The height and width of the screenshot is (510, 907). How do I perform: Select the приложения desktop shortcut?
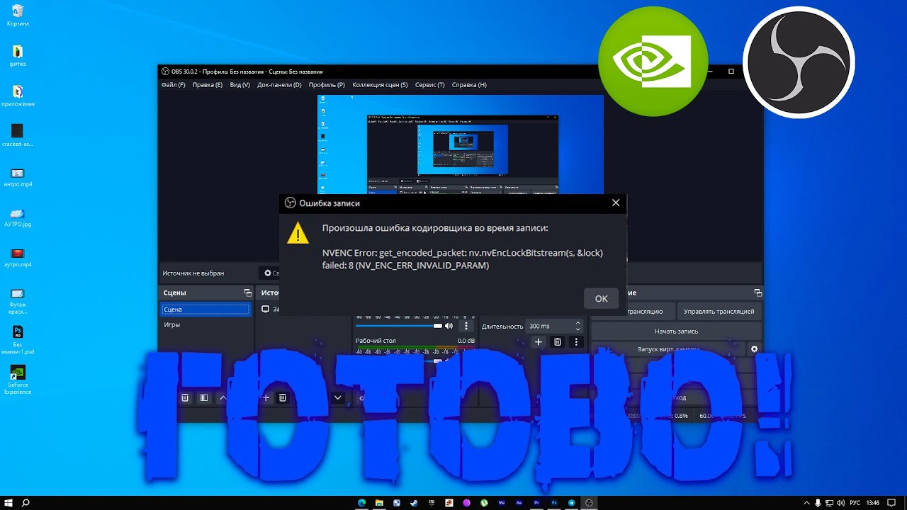(x=18, y=96)
